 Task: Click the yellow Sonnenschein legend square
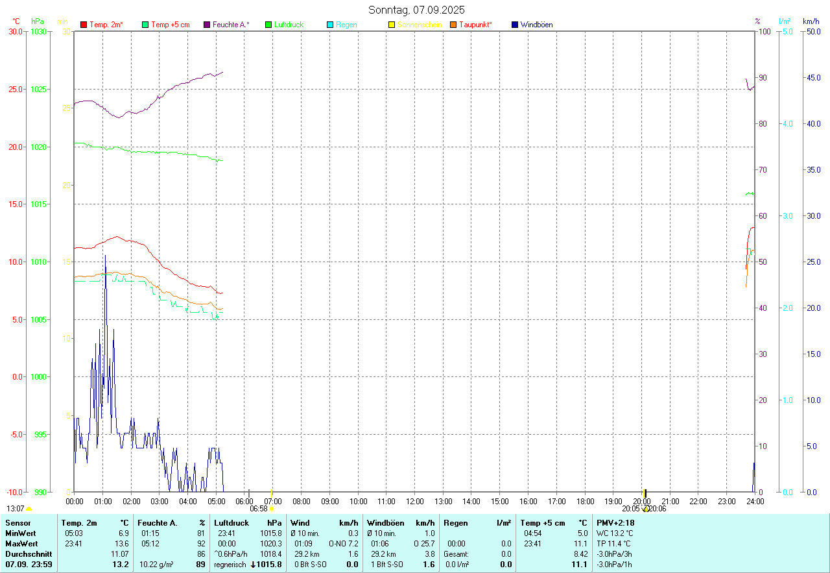click(392, 25)
